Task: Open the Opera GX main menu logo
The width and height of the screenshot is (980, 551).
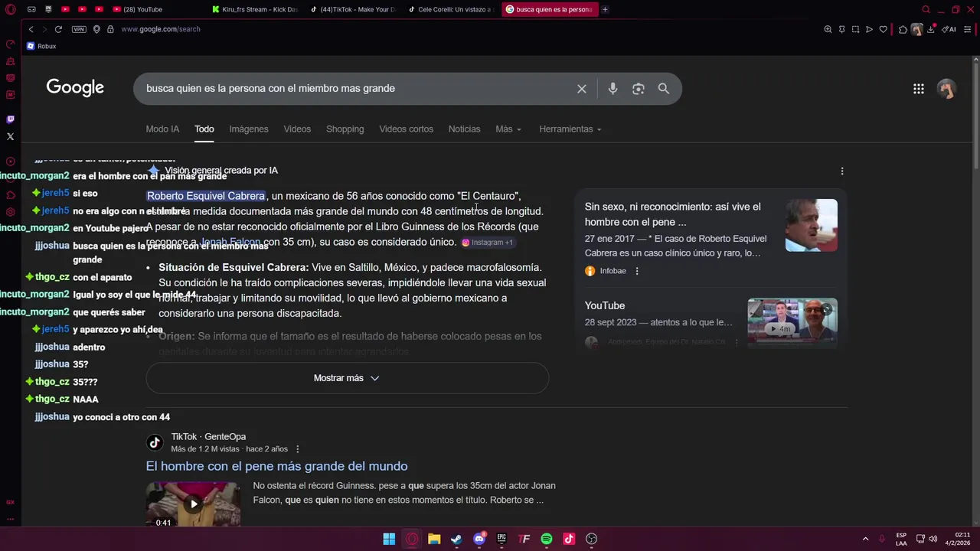Action: click(x=9, y=9)
